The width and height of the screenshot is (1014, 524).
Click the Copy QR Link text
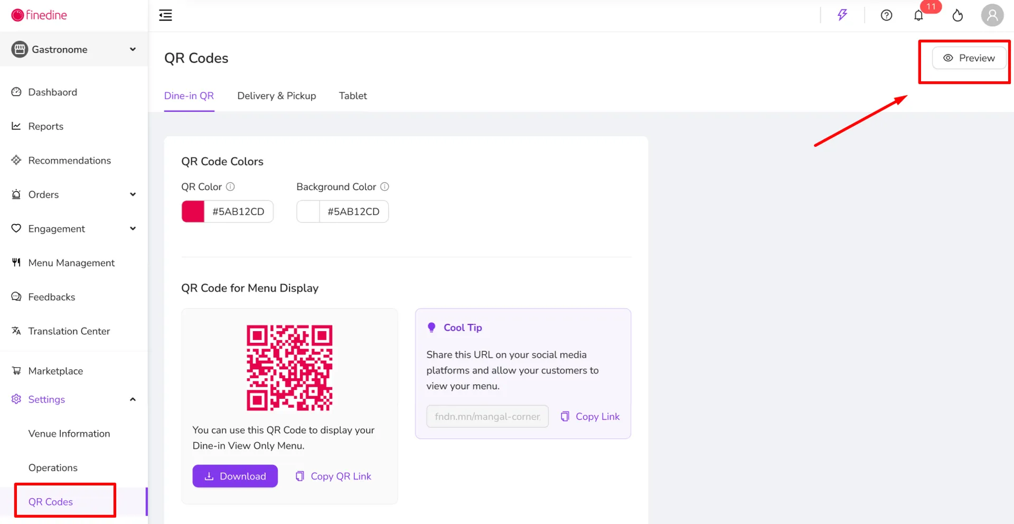pyautogui.click(x=341, y=476)
